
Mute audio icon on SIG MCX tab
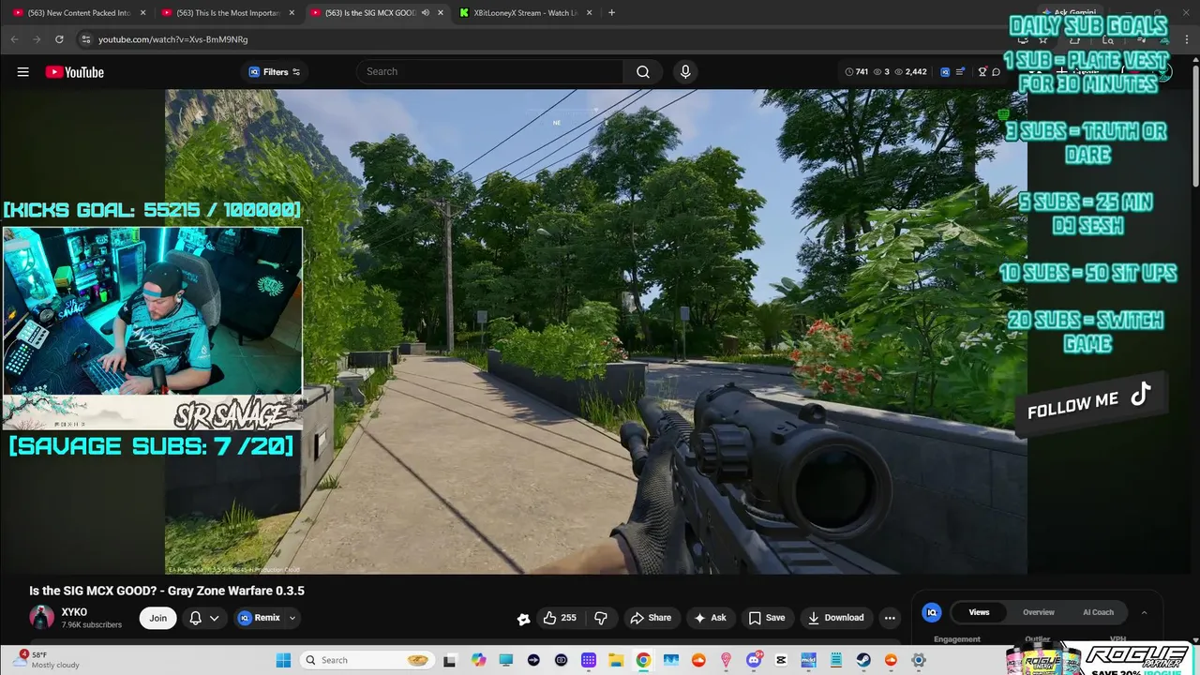426,13
